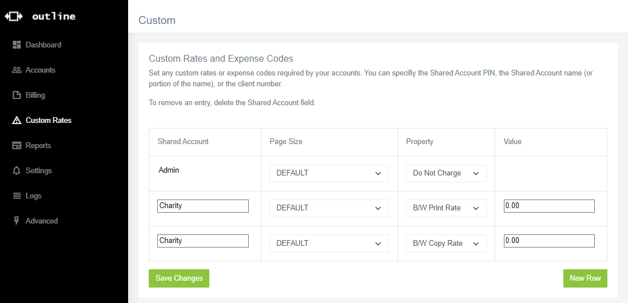Open the Accounts menu item
The height and width of the screenshot is (303, 628).
(40, 70)
